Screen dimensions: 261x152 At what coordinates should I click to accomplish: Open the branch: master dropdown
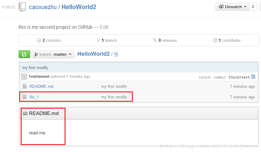coord(53,54)
